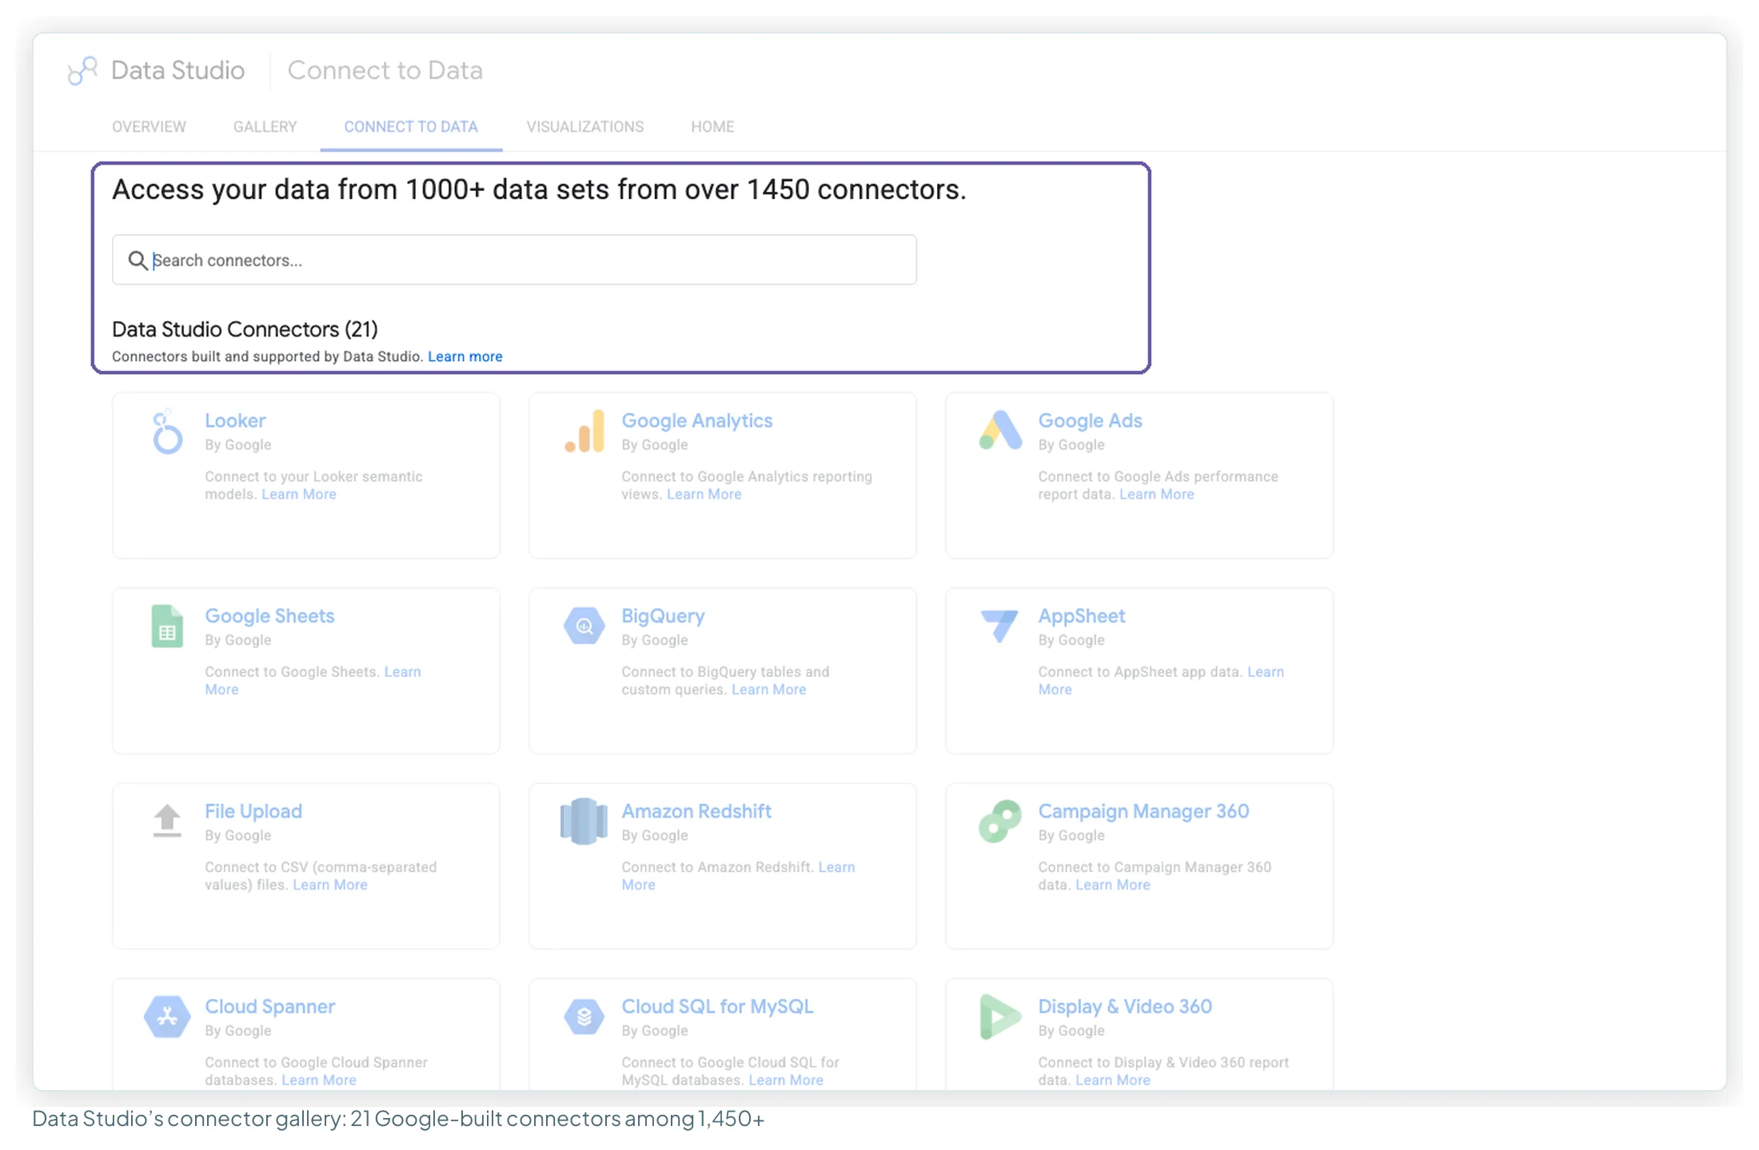Viewport: 1759px width, 1150px height.
Task: Click the Data Studio logo icon
Action: point(82,70)
